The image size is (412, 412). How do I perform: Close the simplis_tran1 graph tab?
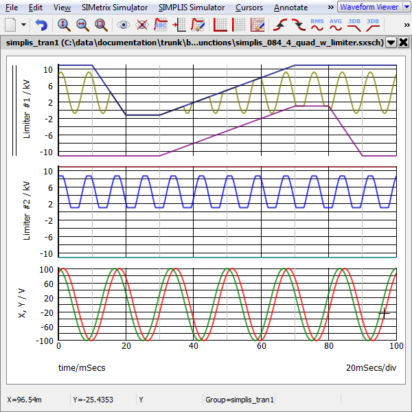click(402, 42)
